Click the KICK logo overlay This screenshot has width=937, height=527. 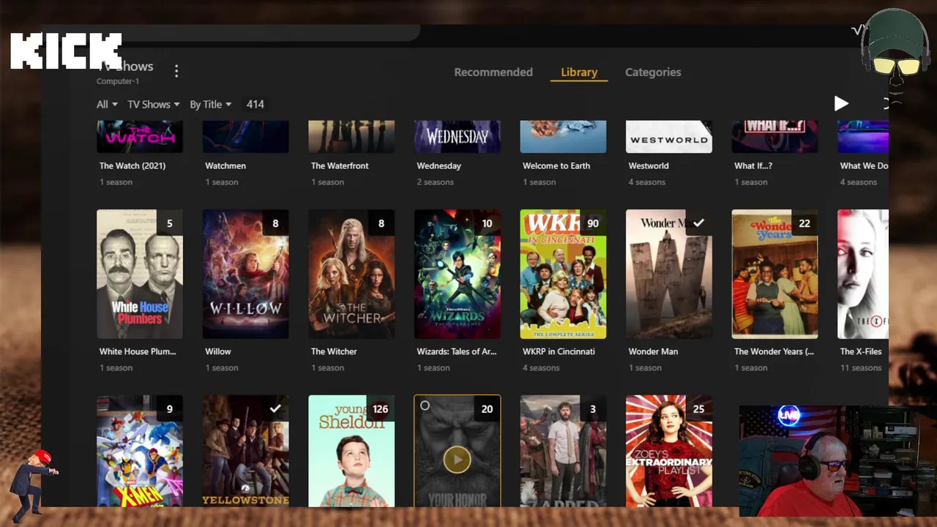pos(66,51)
